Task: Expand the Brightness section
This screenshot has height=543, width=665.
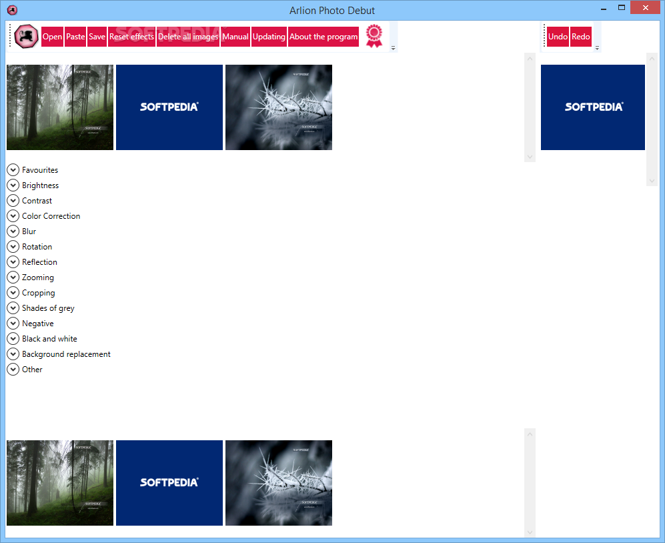Action: [13, 185]
